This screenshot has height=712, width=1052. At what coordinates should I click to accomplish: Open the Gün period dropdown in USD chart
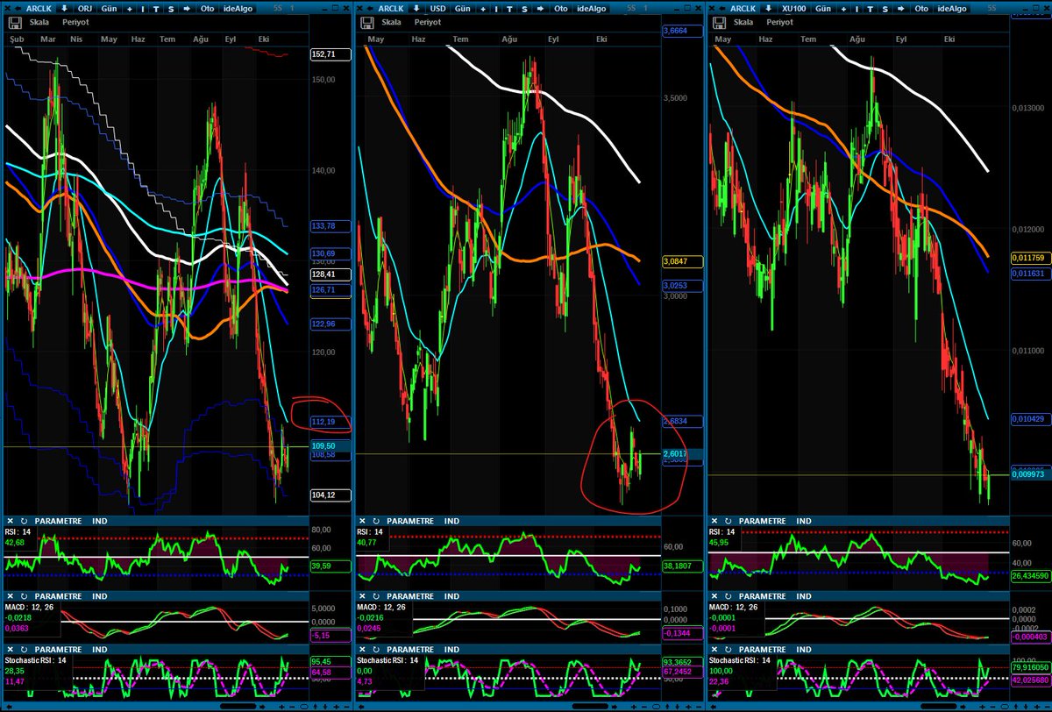click(463, 9)
